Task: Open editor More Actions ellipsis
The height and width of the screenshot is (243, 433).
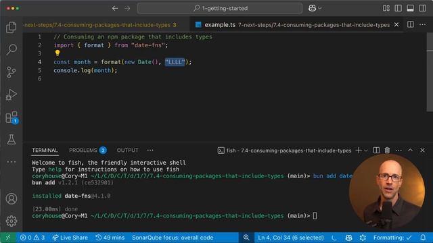Action: tap(422, 24)
